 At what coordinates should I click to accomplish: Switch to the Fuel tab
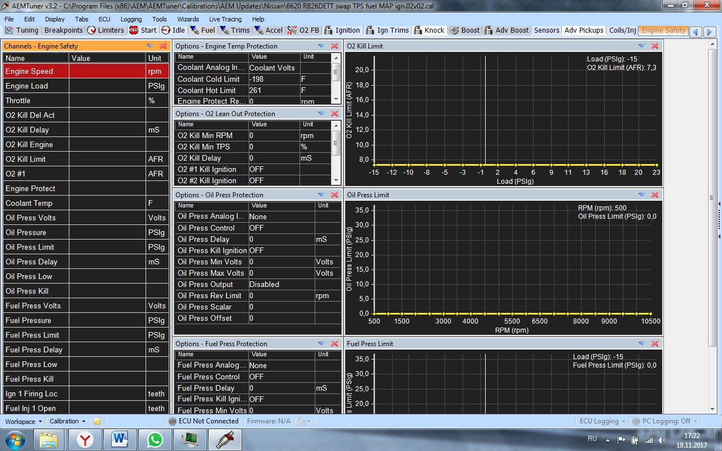point(202,30)
